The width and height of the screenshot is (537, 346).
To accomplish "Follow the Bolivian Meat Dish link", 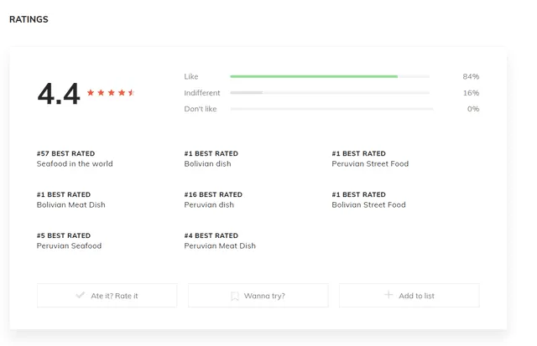I will (x=71, y=205).
